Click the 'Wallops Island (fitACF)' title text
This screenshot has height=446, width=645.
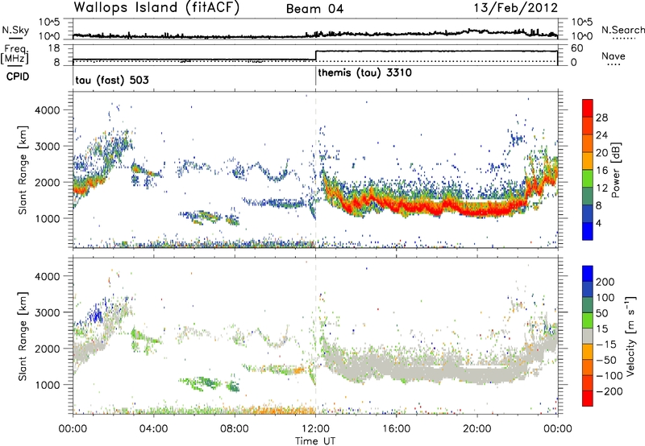coord(156,8)
